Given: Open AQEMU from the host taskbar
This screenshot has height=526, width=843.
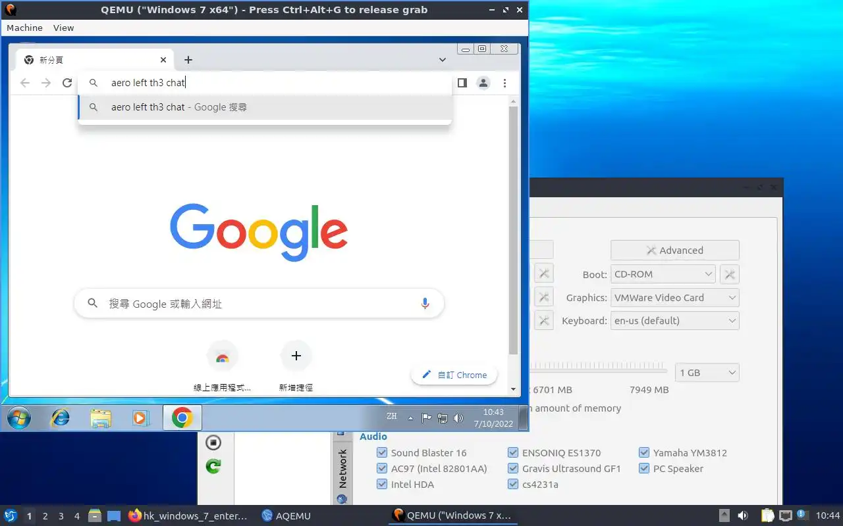Looking at the screenshot, I should pyautogui.click(x=286, y=516).
